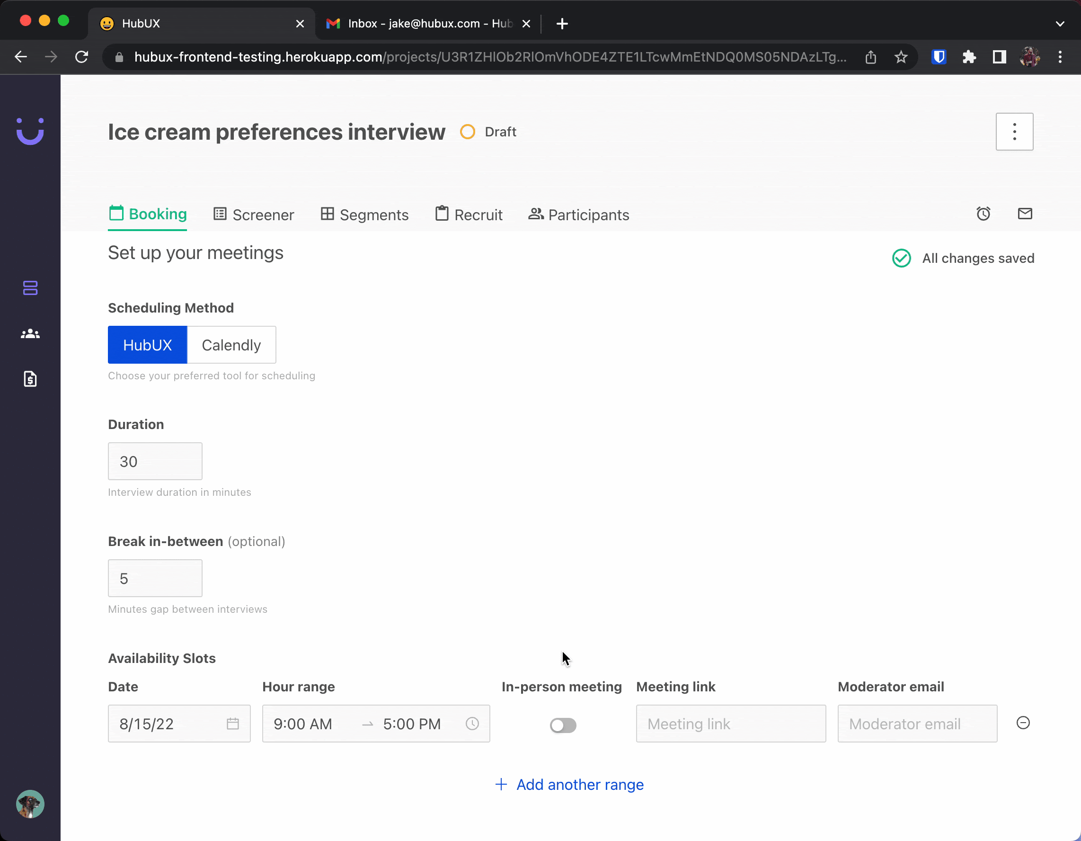Image resolution: width=1081 pixels, height=841 pixels.
Task: Toggle the In-person meeting switch
Action: pyautogui.click(x=563, y=725)
